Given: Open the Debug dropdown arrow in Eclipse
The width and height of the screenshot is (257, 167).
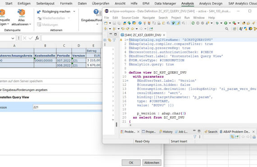Looking at the screenshot, I should (221, 23).
